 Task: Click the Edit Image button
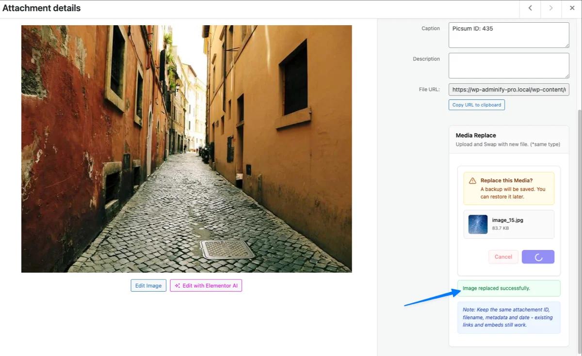pyautogui.click(x=148, y=286)
